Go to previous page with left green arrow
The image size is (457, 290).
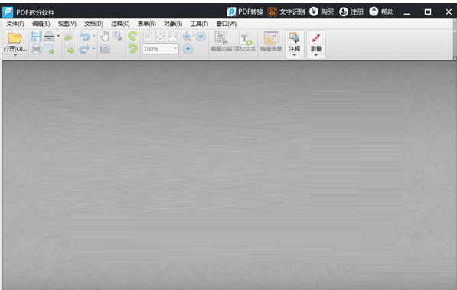click(69, 37)
